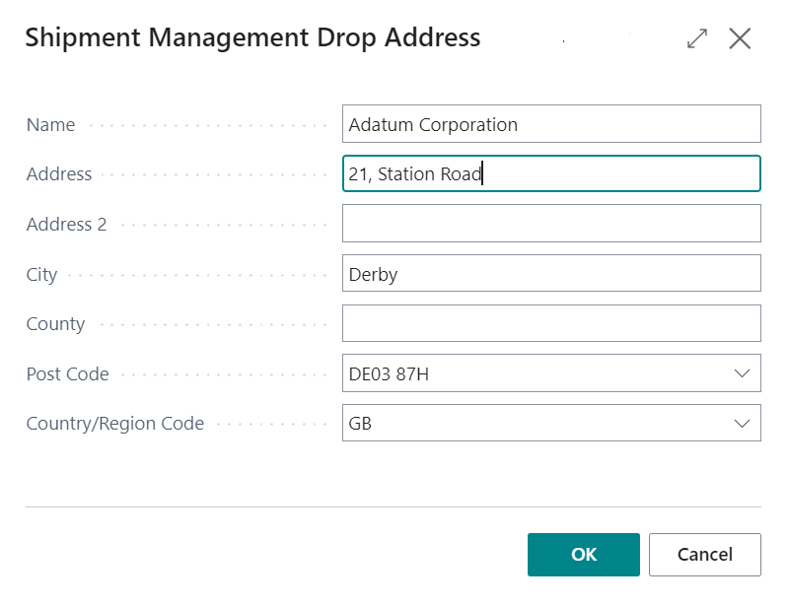Select the empty County field
Screen dimensions: 788x606
point(551,323)
